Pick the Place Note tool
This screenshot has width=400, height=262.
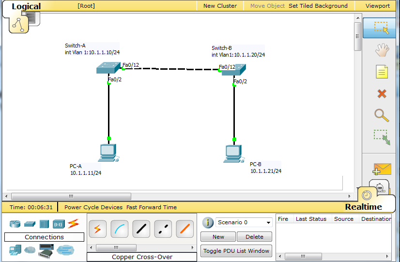coord(382,72)
